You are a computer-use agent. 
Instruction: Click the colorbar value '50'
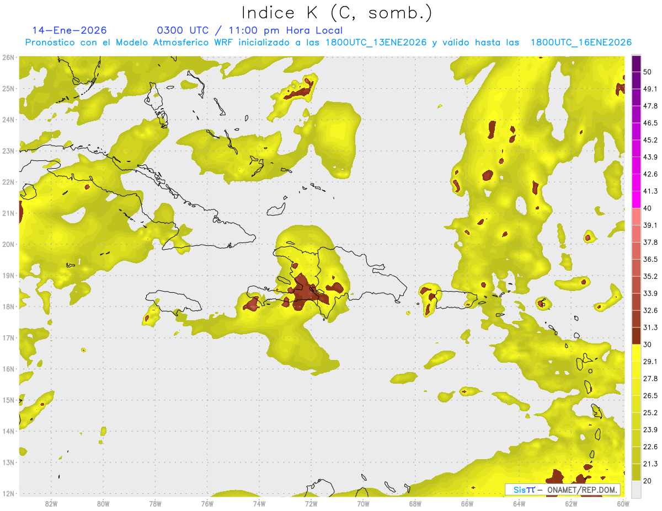pos(648,72)
